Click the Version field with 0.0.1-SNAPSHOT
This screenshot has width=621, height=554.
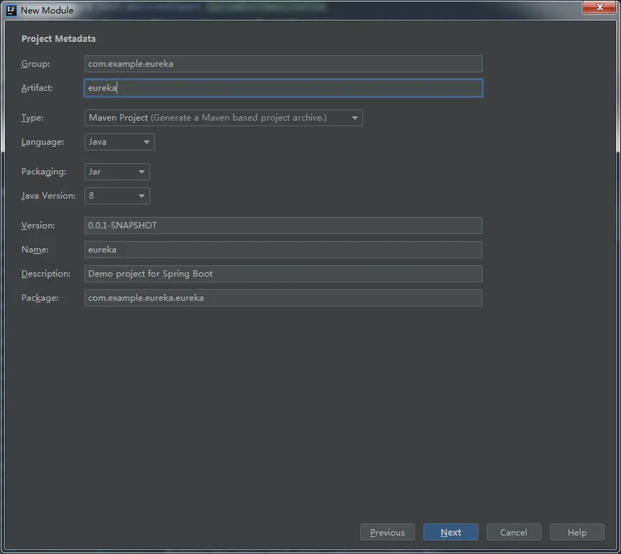pyautogui.click(x=283, y=226)
